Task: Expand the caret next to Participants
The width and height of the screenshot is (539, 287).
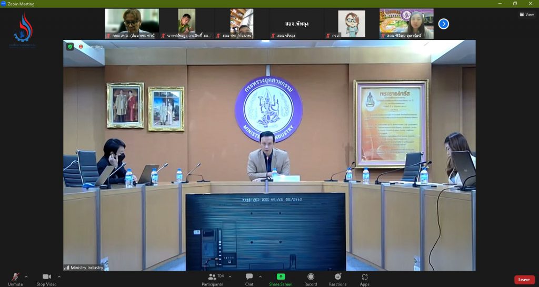Action: pos(229,277)
